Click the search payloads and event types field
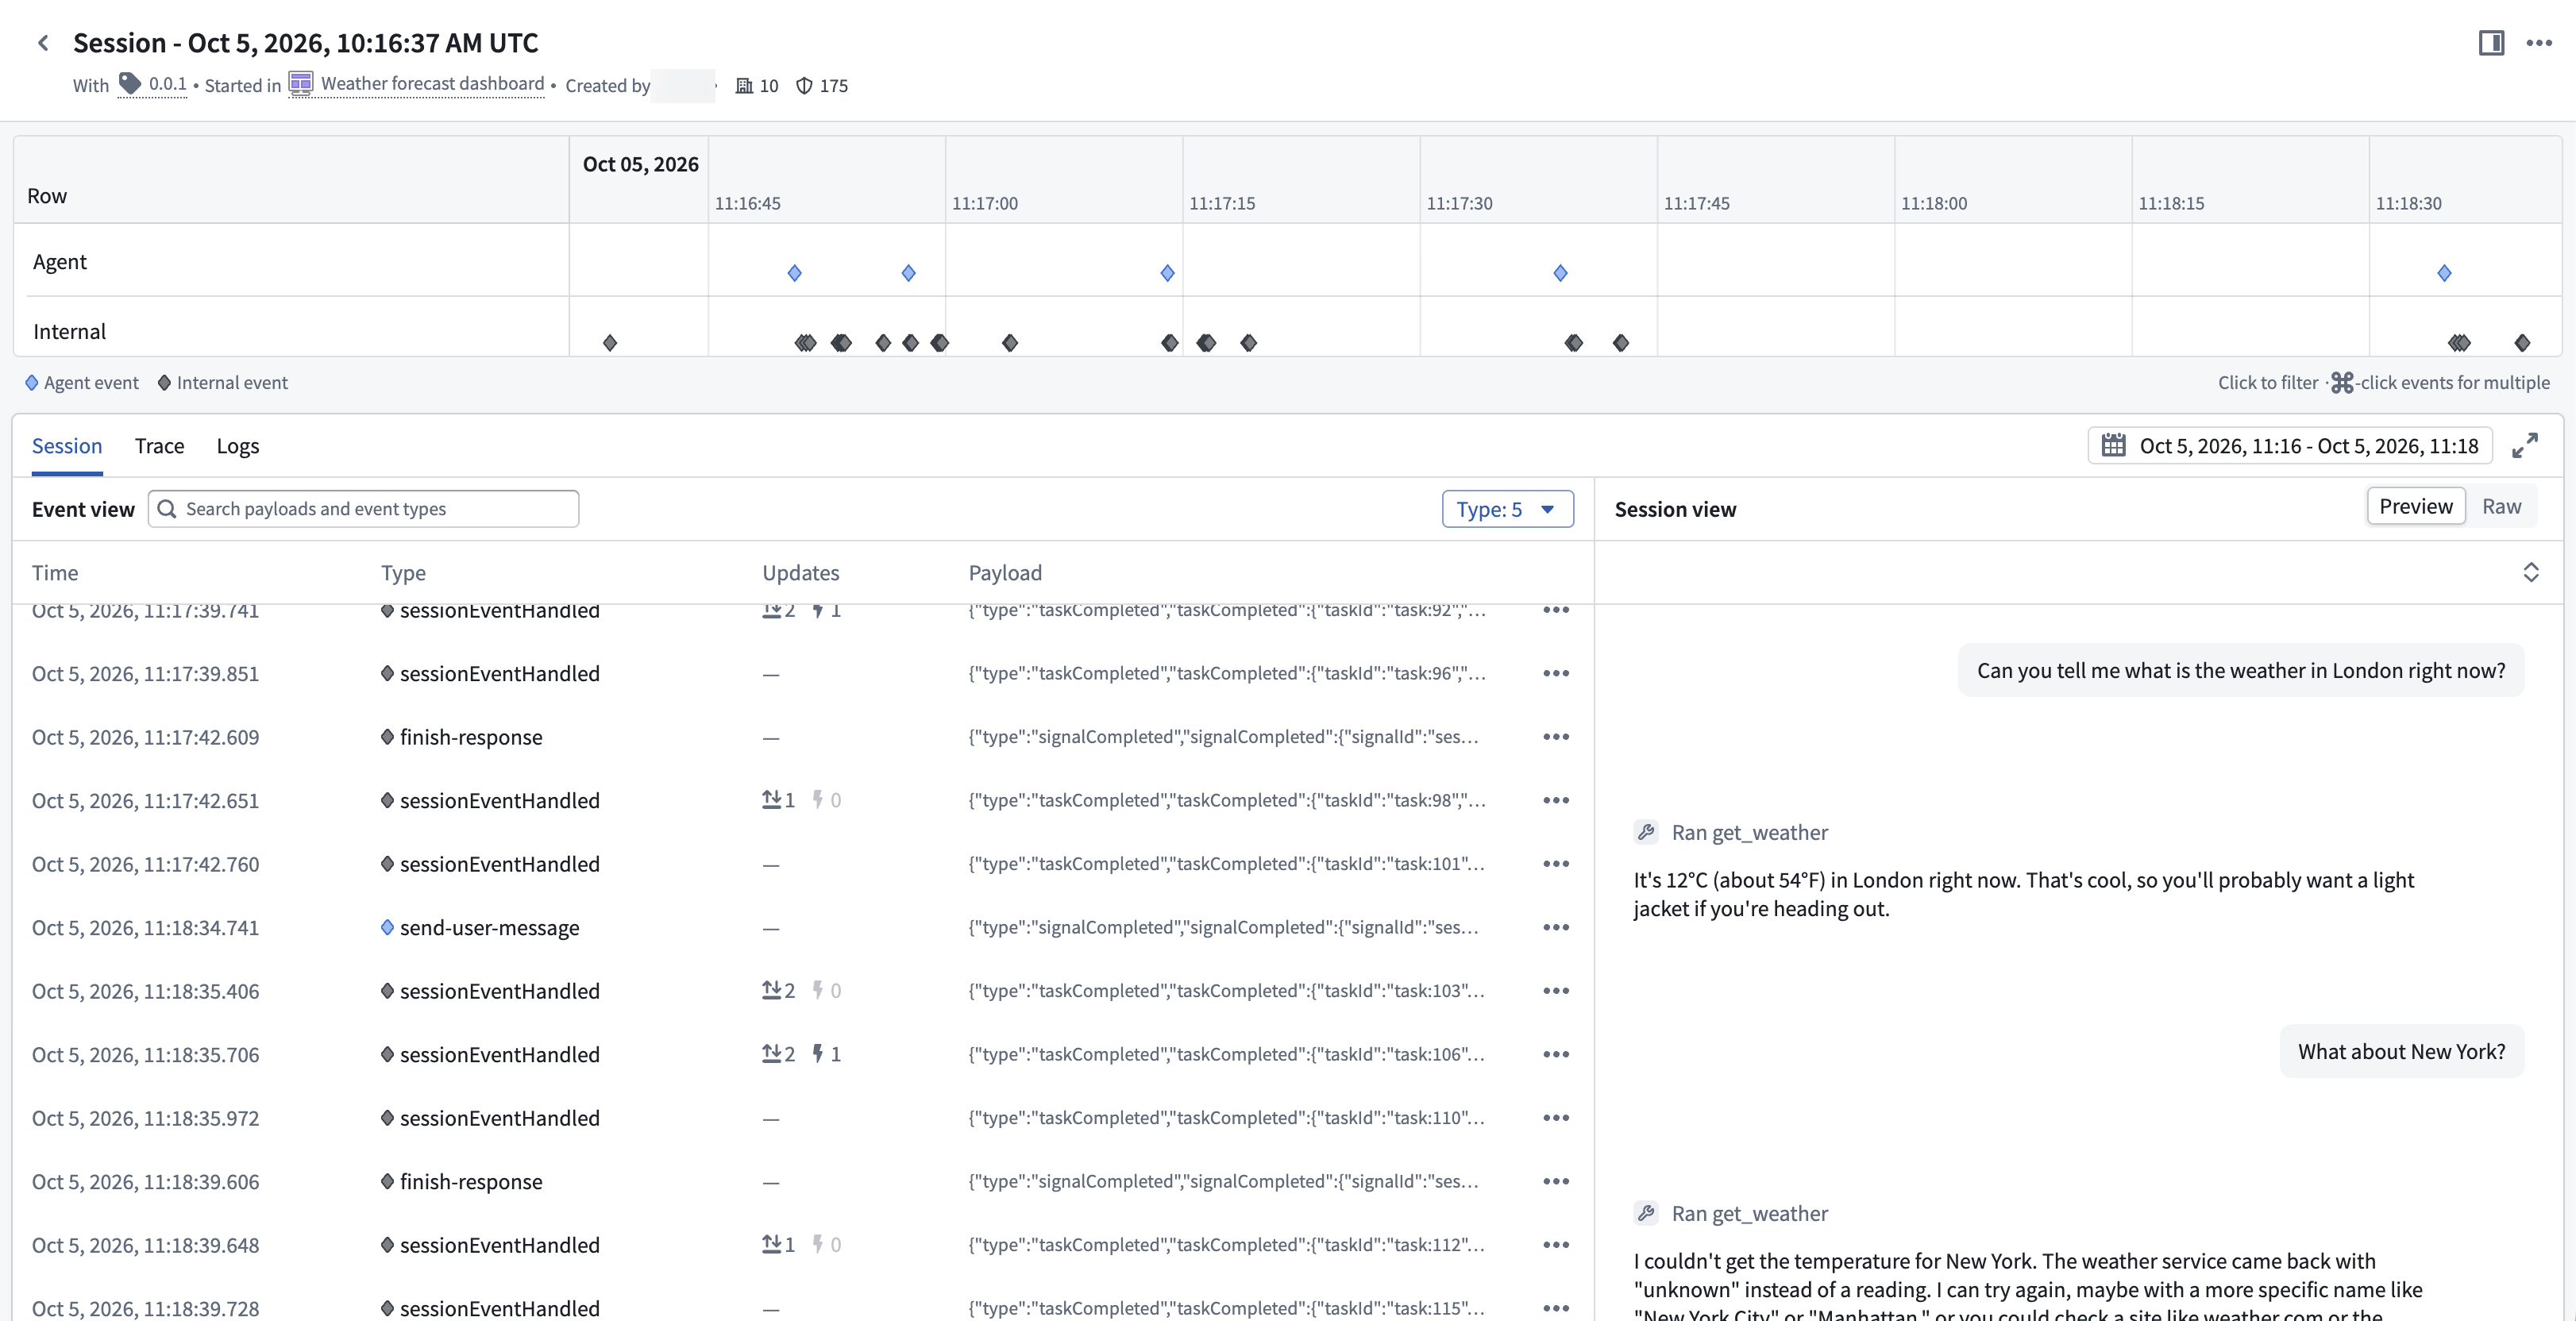This screenshot has height=1321, width=2576. (x=363, y=509)
